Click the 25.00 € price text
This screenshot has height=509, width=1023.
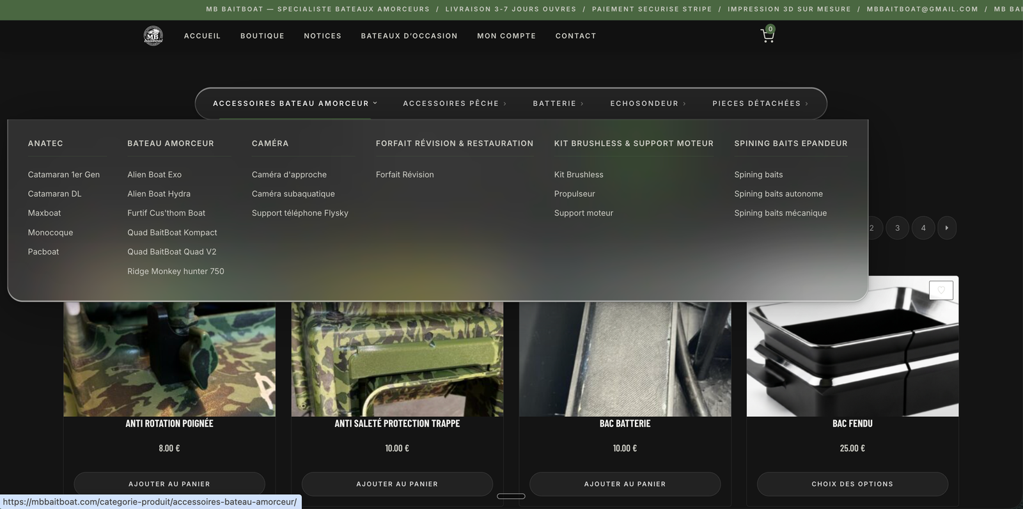pos(852,448)
